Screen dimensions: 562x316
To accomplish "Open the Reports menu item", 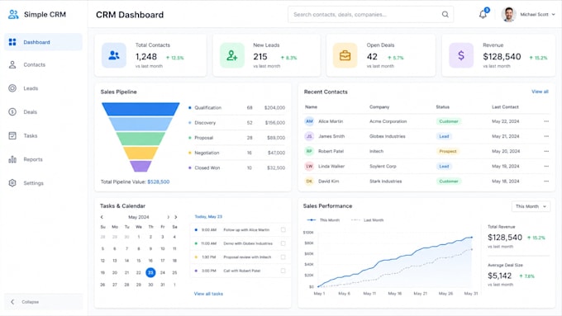I will (x=43, y=159).
